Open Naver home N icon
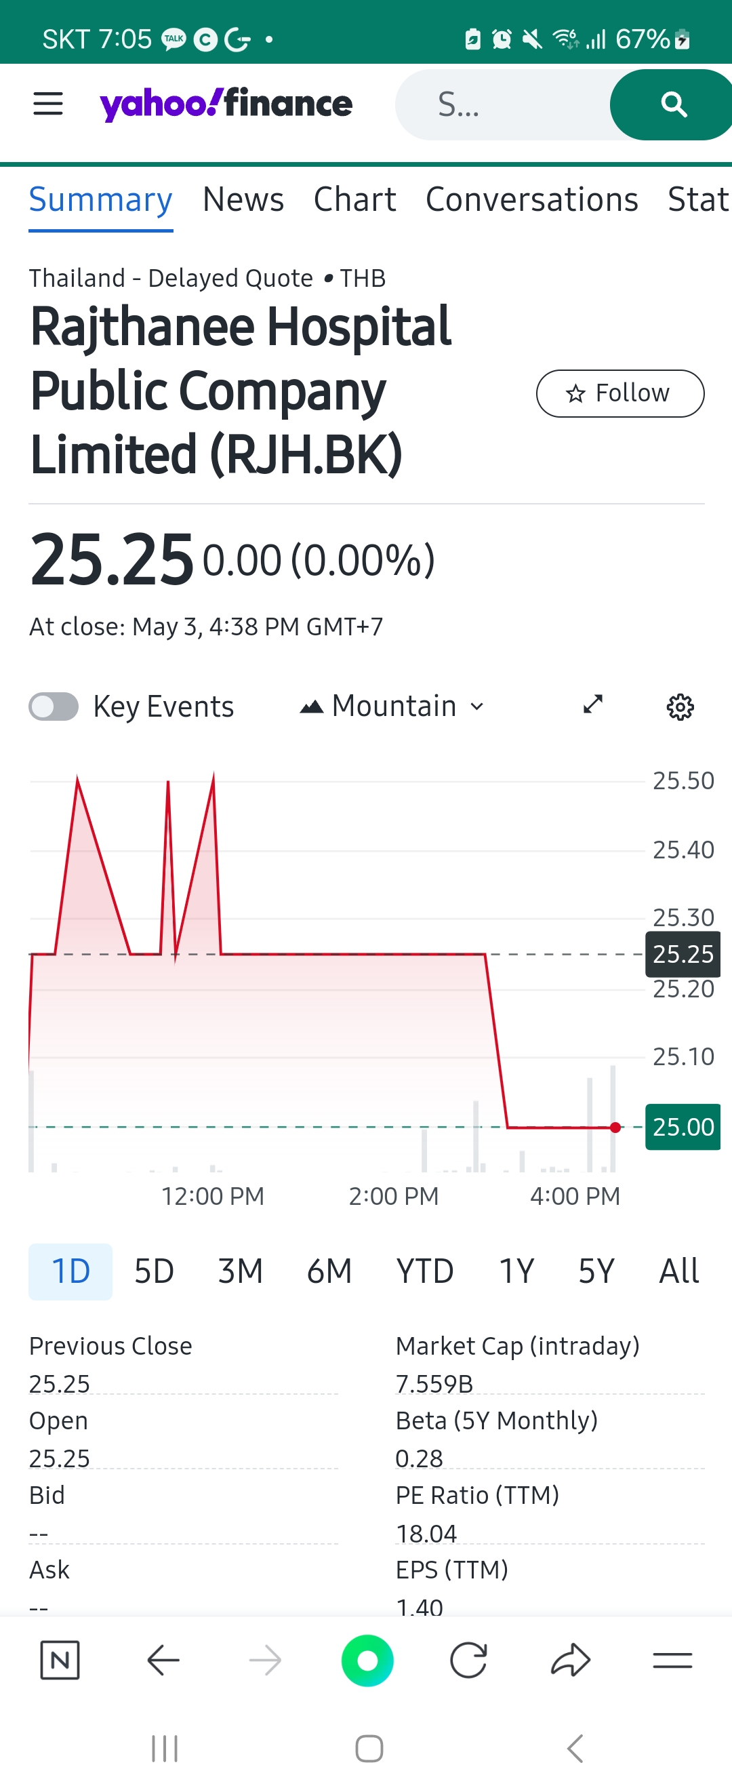Viewport: 732px width, 1790px height. [60, 1660]
